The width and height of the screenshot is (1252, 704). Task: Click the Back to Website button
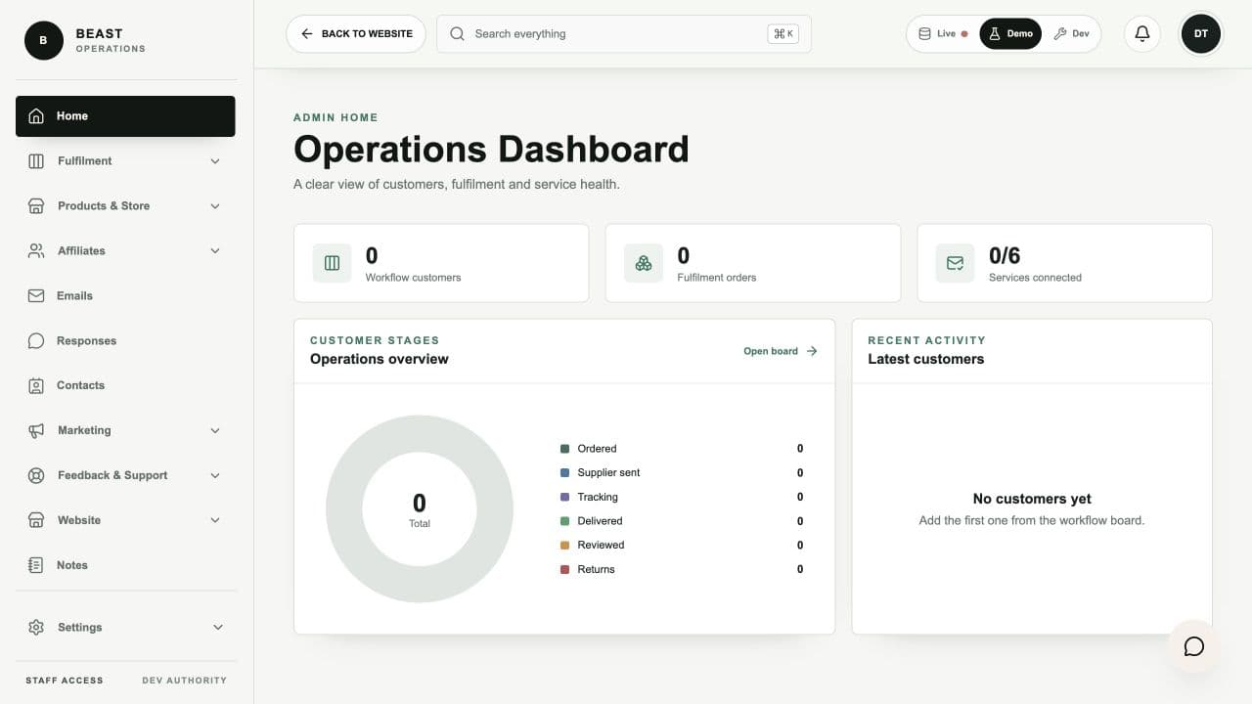click(x=356, y=34)
